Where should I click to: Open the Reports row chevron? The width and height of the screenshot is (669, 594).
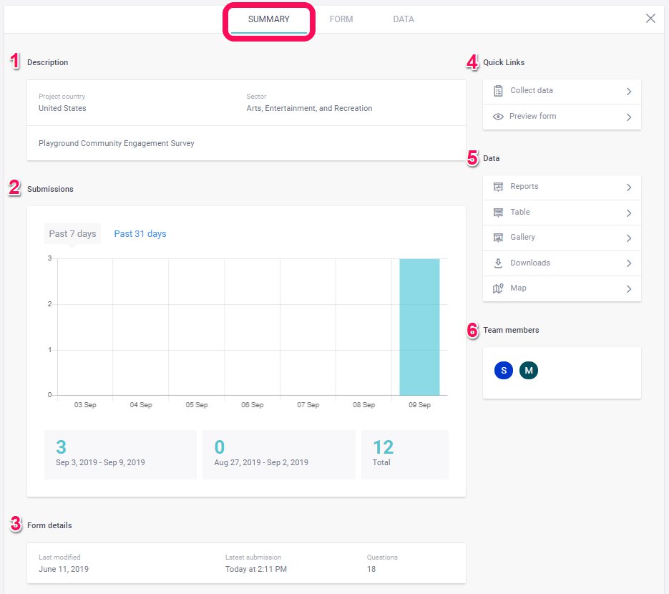(x=628, y=188)
